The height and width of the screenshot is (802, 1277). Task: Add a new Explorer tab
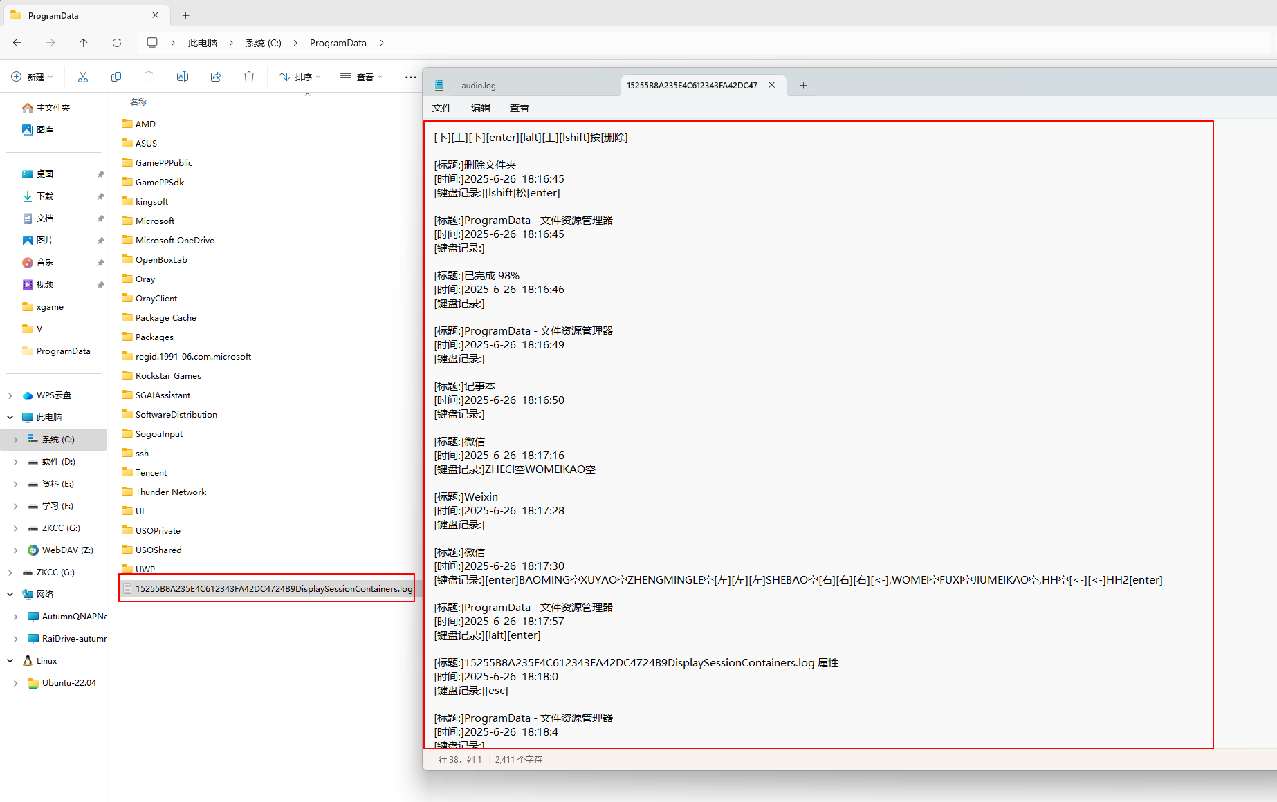pyautogui.click(x=185, y=15)
